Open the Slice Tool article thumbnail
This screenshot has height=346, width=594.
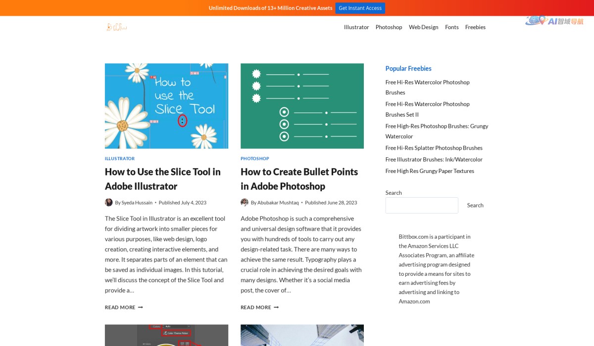166,106
